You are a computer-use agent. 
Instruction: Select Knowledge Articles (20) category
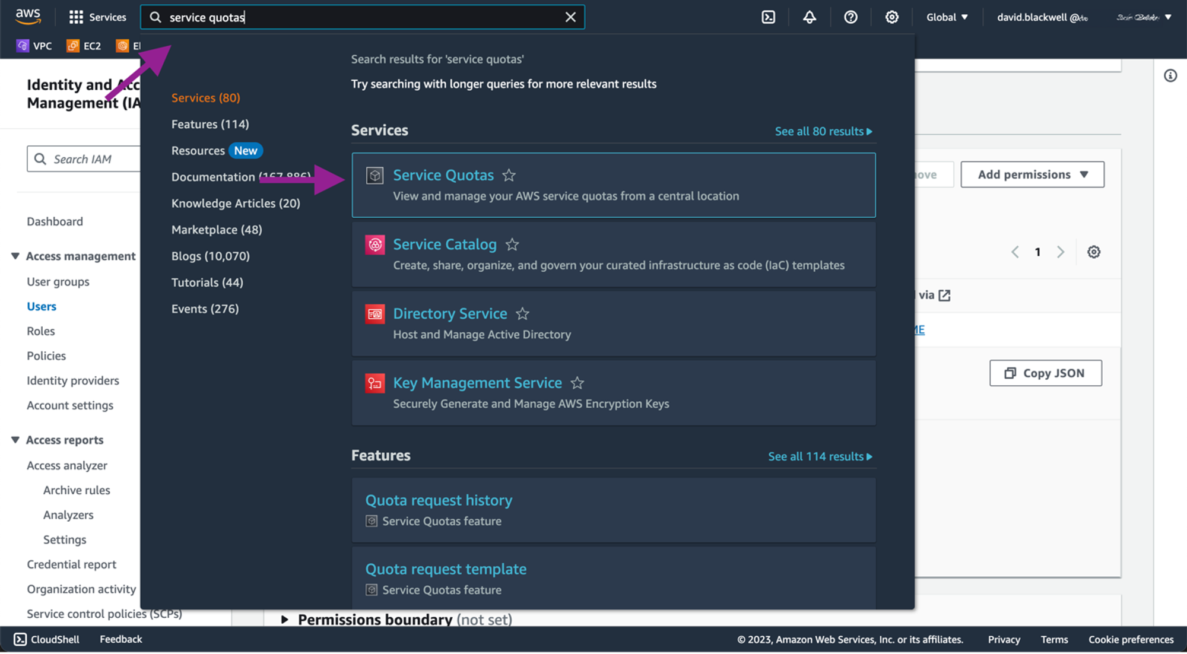click(236, 203)
